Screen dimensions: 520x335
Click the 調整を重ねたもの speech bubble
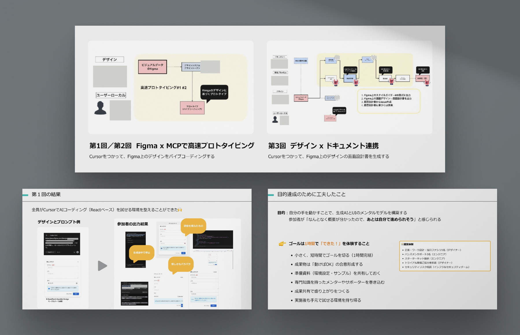[x=193, y=226]
